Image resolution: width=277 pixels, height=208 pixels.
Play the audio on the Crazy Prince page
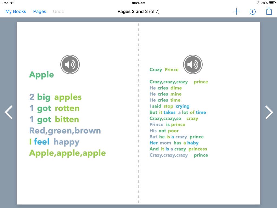(193, 64)
